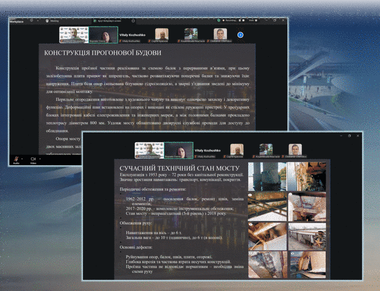Pause the recording in top bar
The height and width of the screenshot is (291, 380).
coord(240,20)
